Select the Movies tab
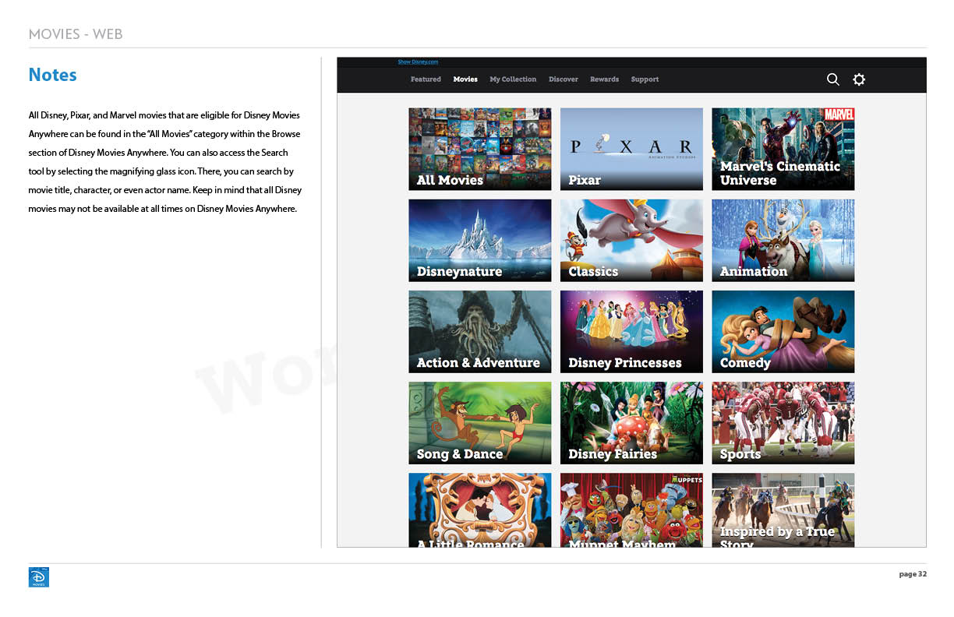This screenshot has height=617, width=954. pyautogui.click(x=465, y=79)
